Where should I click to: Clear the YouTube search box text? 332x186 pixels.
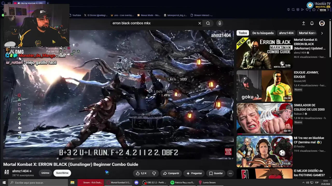[x=200, y=23]
